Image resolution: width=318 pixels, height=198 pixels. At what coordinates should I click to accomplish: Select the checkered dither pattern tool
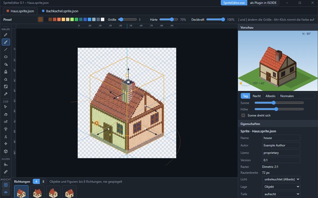click(x=6, y=86)
